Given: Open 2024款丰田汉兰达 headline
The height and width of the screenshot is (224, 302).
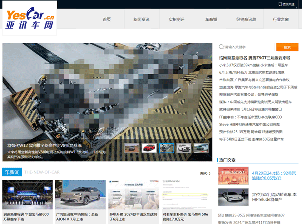Looking at the screenshot, I should click(x=133, y=217).
